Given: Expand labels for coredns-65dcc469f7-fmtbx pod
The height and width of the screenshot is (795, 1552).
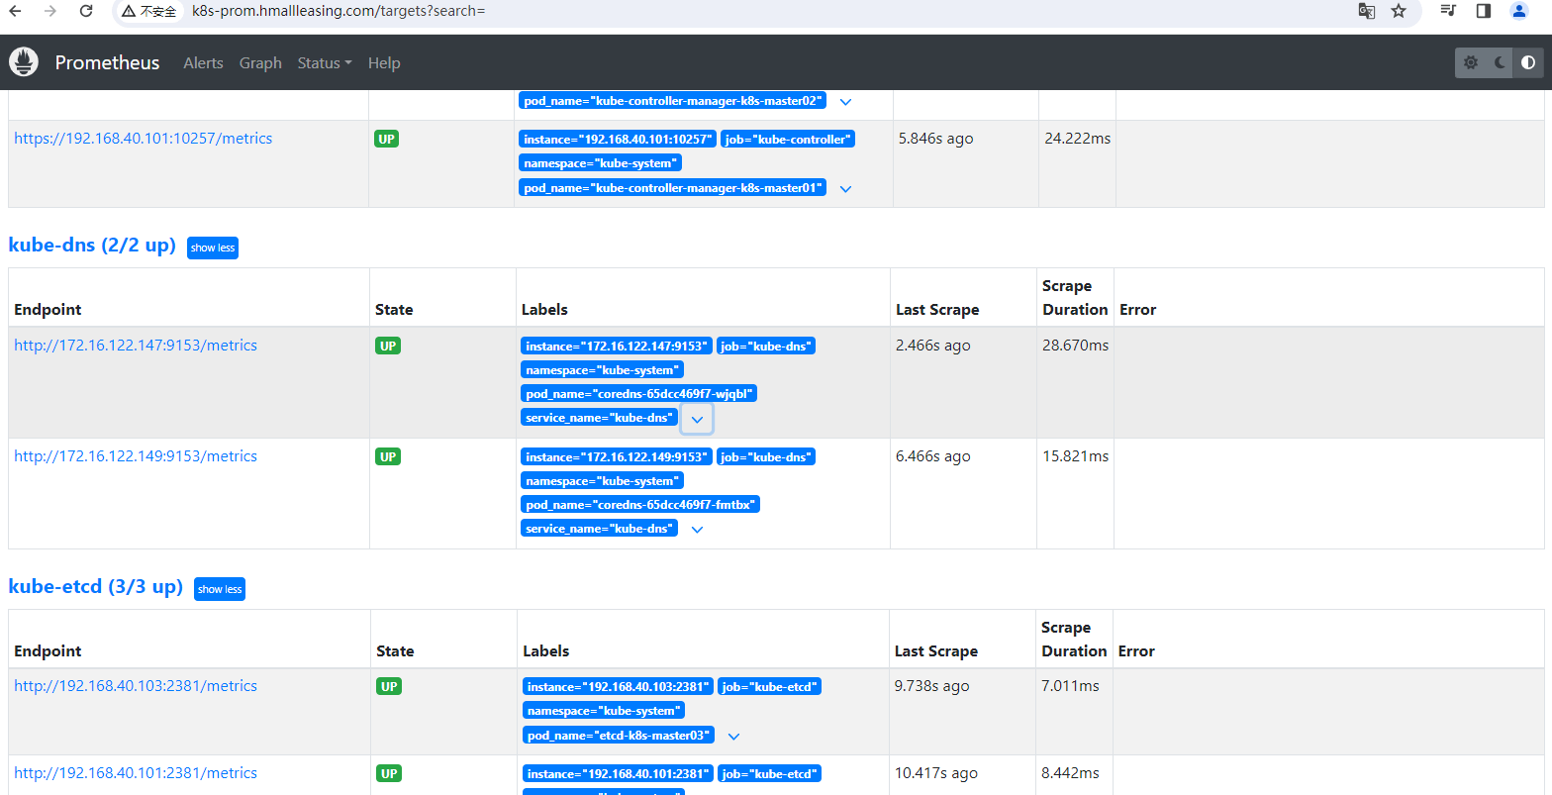Looking at the screenshot, I should [x=697, y=530].
